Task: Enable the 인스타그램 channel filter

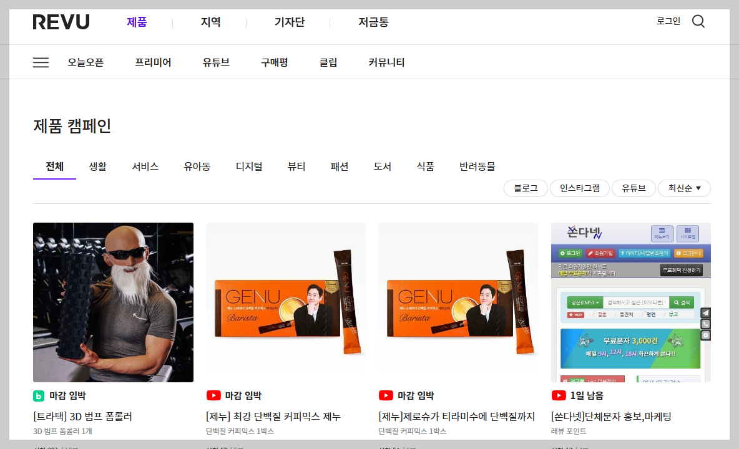Action: coord(580,188)
